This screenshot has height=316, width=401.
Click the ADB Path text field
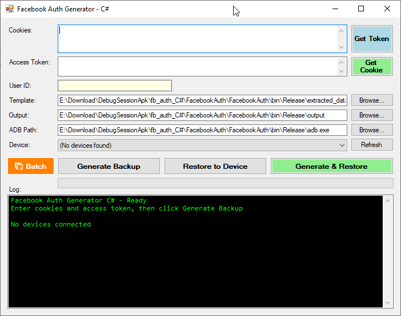[x=202, y=130]
